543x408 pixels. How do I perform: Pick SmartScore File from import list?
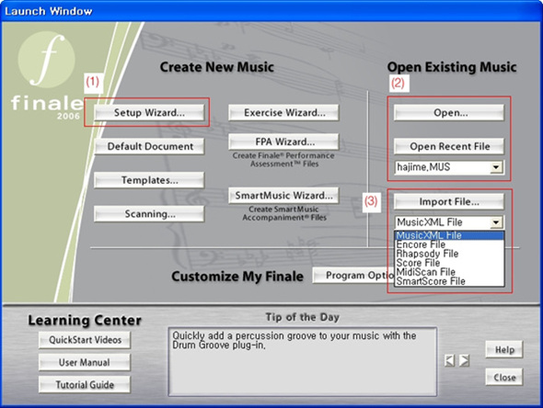click(x=449, y=281)
